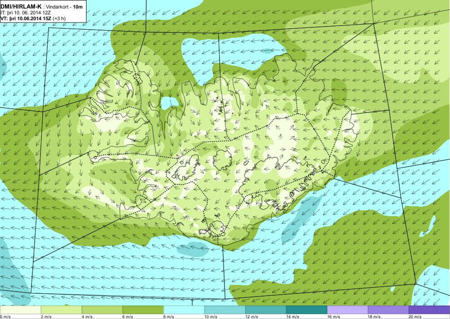Click the "12 m/s" legend label
This screenshot has width=450, height=319.
252,317
